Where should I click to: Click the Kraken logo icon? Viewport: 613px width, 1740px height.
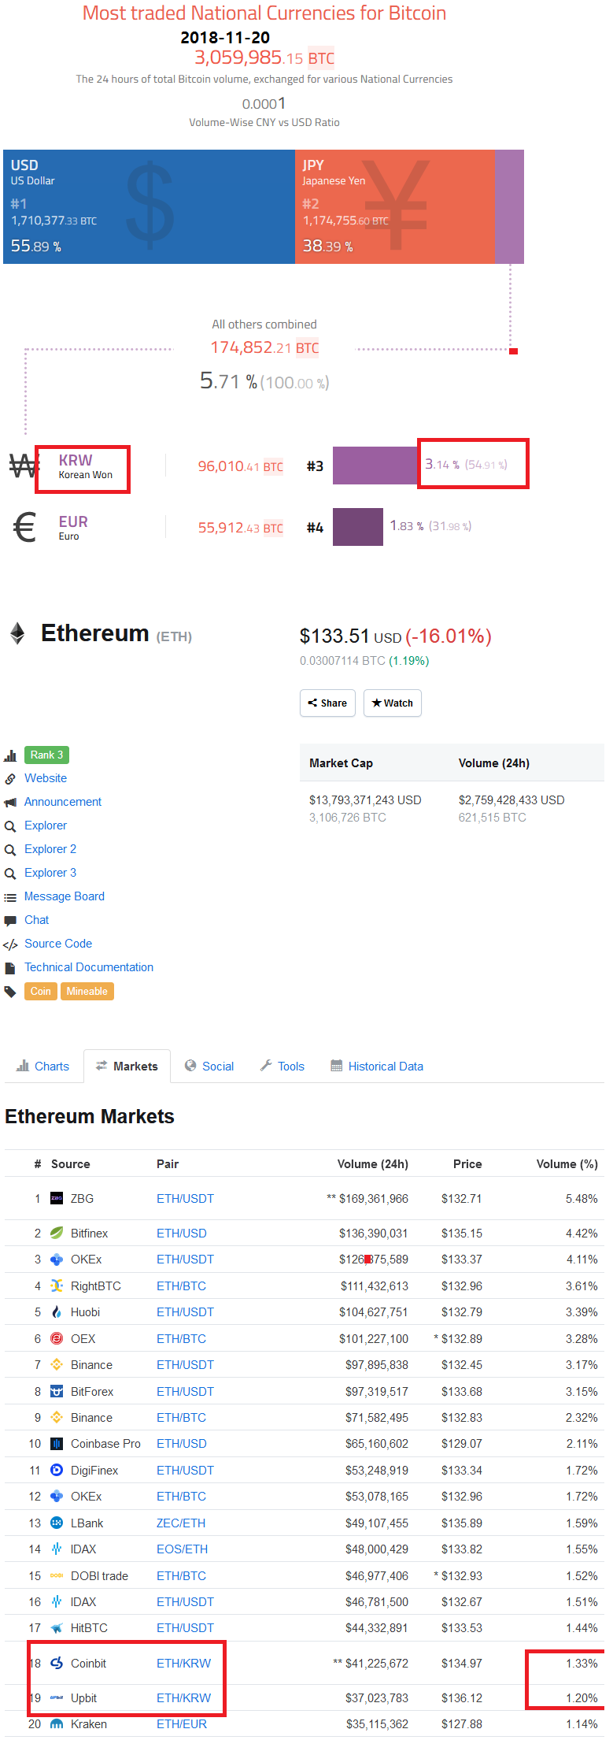pyautogui.click(x=57, y=1723)
